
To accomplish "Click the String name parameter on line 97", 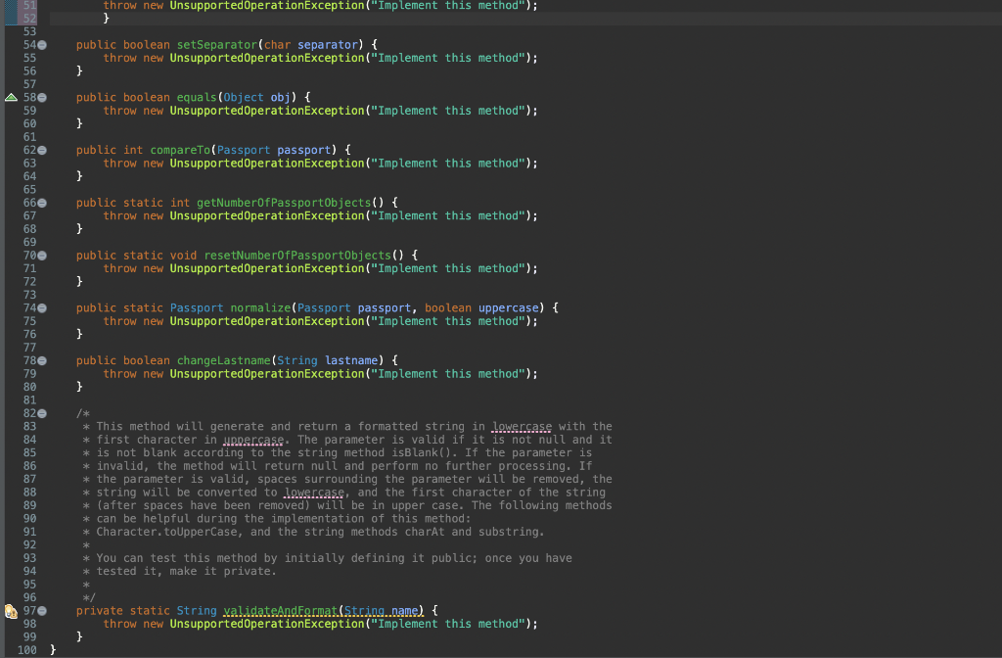I will (x=381, y=610).
